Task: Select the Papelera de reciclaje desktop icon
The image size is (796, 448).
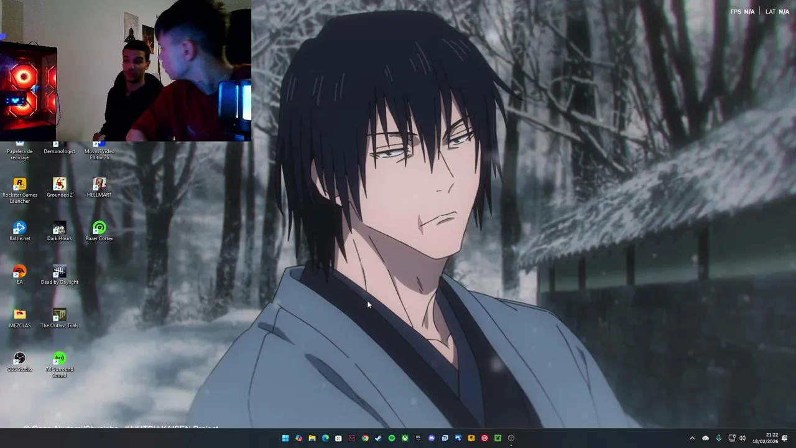Action: [x=20, y=151]
